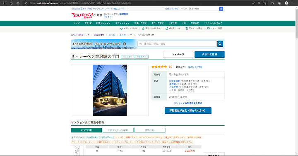Open browser settings ellipsis menu
Screen dimensions: 298x156
pos(293,3)
